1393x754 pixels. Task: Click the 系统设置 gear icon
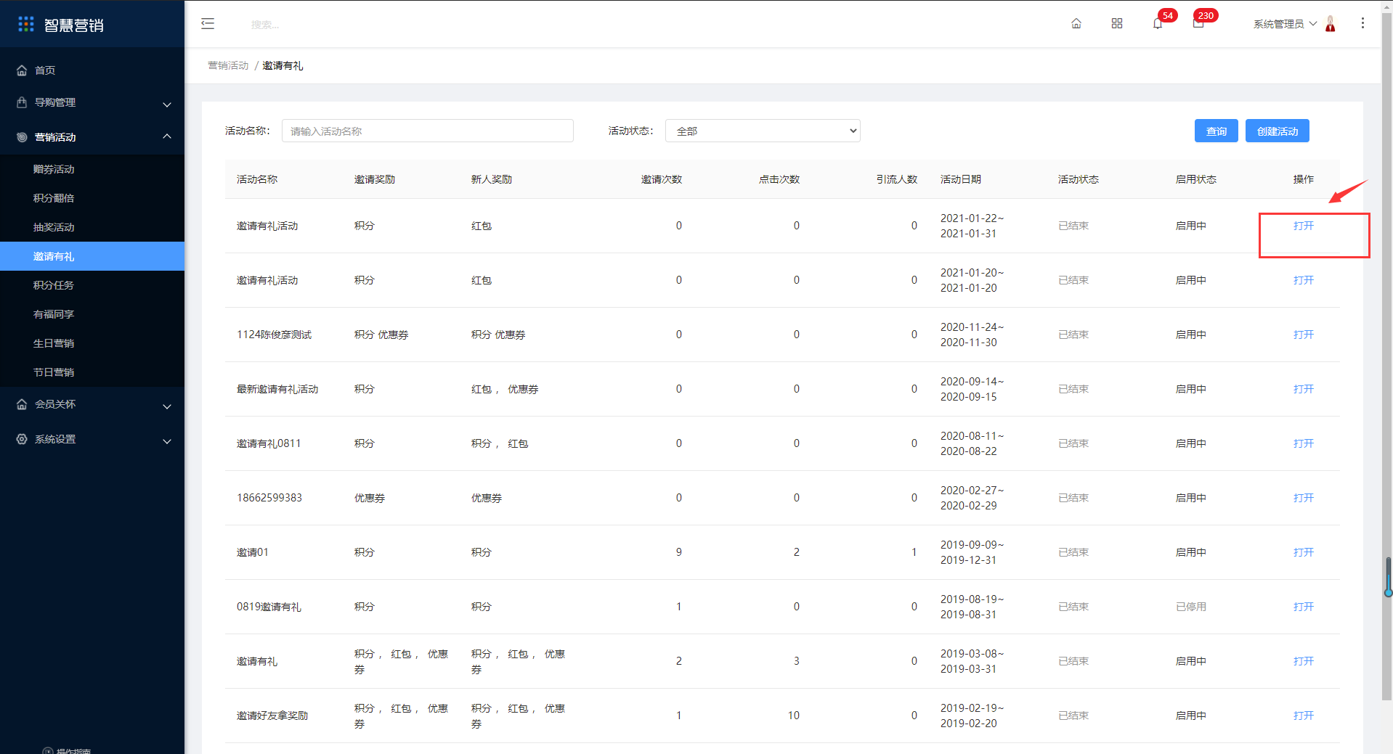pyautogui.click(x=22, y=439)
